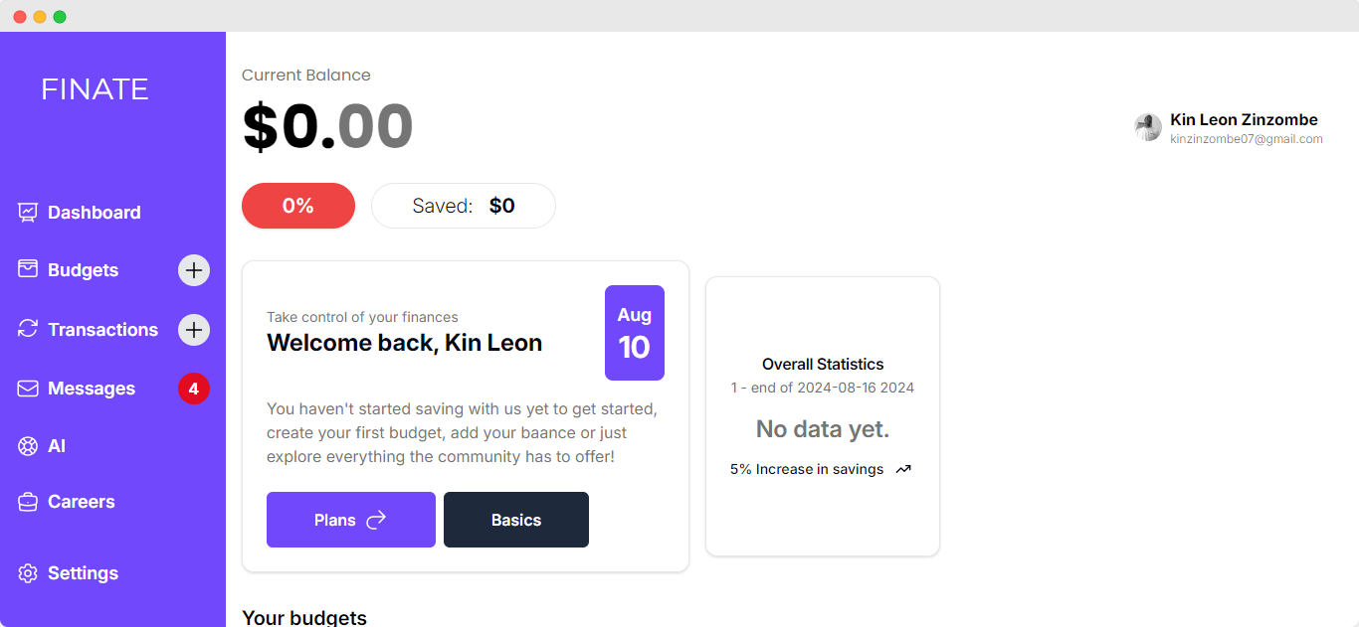Click the Transactions refresh-arrows icon

(x=28, y=329)
